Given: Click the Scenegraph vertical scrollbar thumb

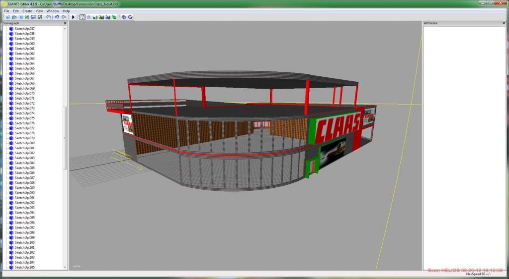Looking at the screenshot, I should pos(65,138).
